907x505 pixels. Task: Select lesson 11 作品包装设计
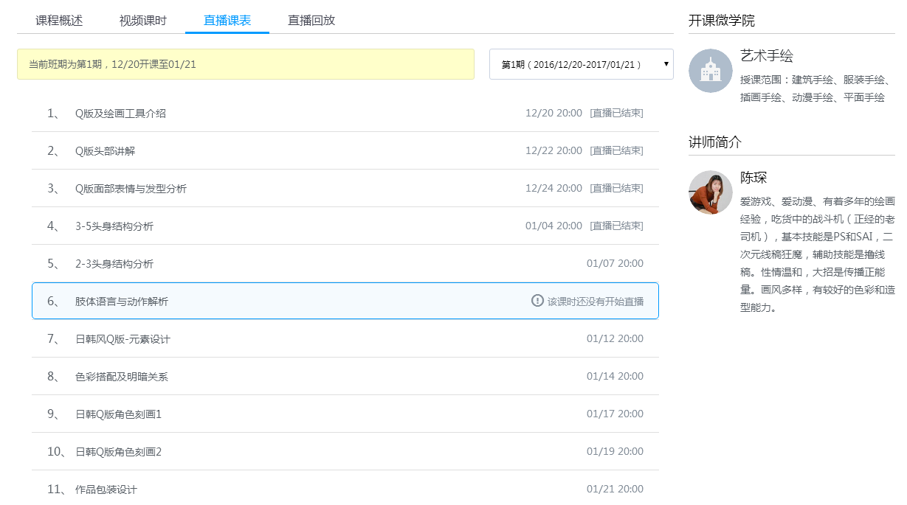click(106, 490)
